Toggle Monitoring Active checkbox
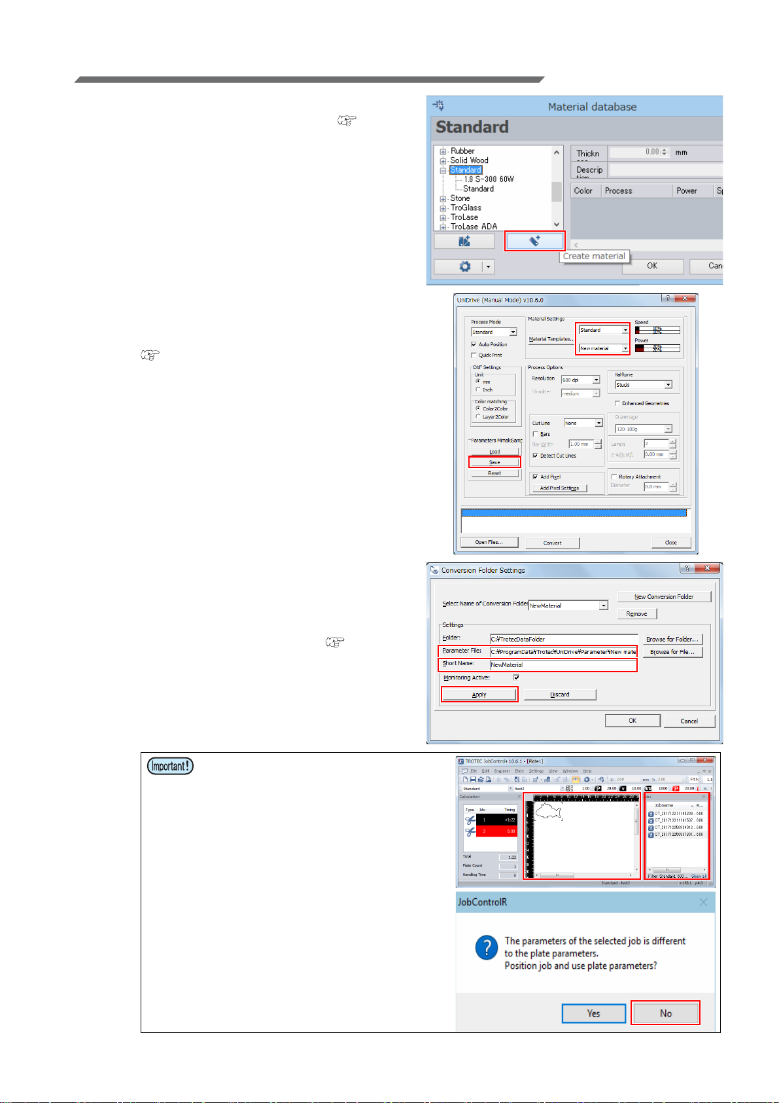The image size is (779, 1103). (516, 678)
